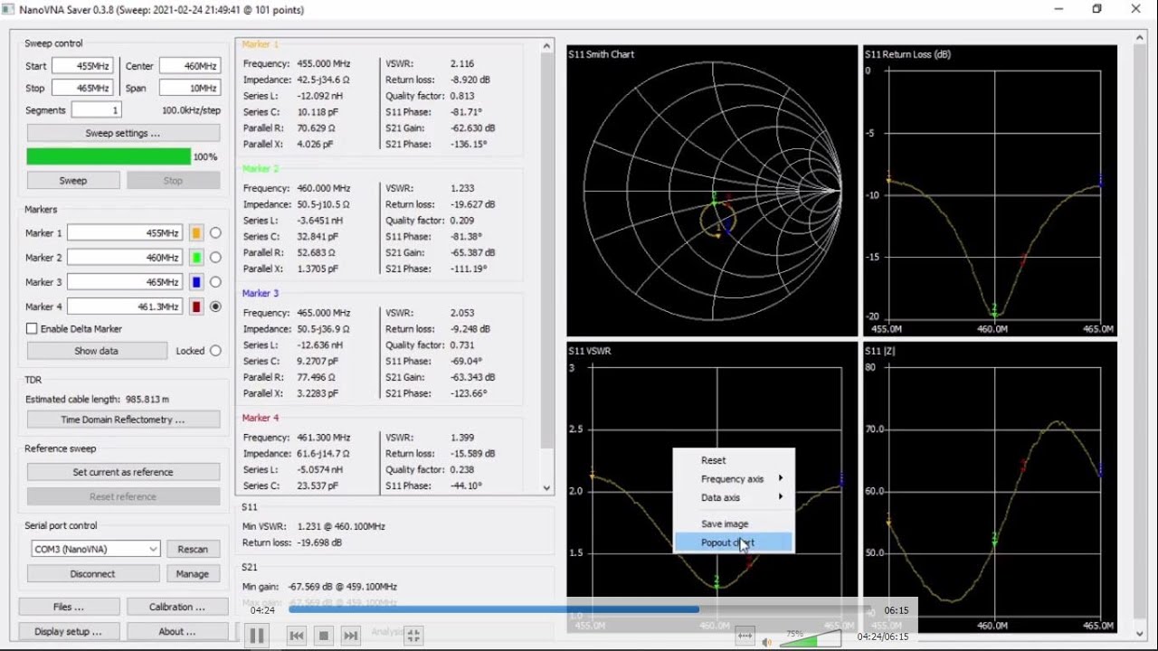Click the Segments input field
Screen dimensions: 1158x651
97,109
